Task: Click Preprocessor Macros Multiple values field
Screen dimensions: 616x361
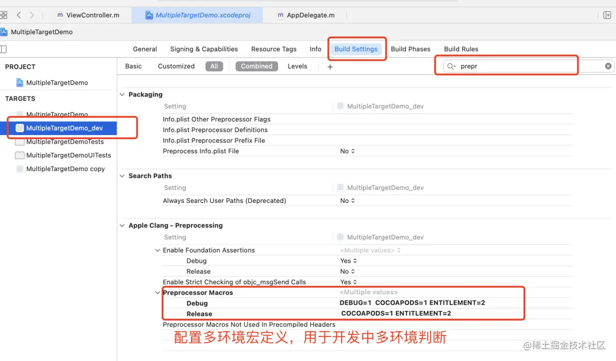Action: click(x=369, y=292)
